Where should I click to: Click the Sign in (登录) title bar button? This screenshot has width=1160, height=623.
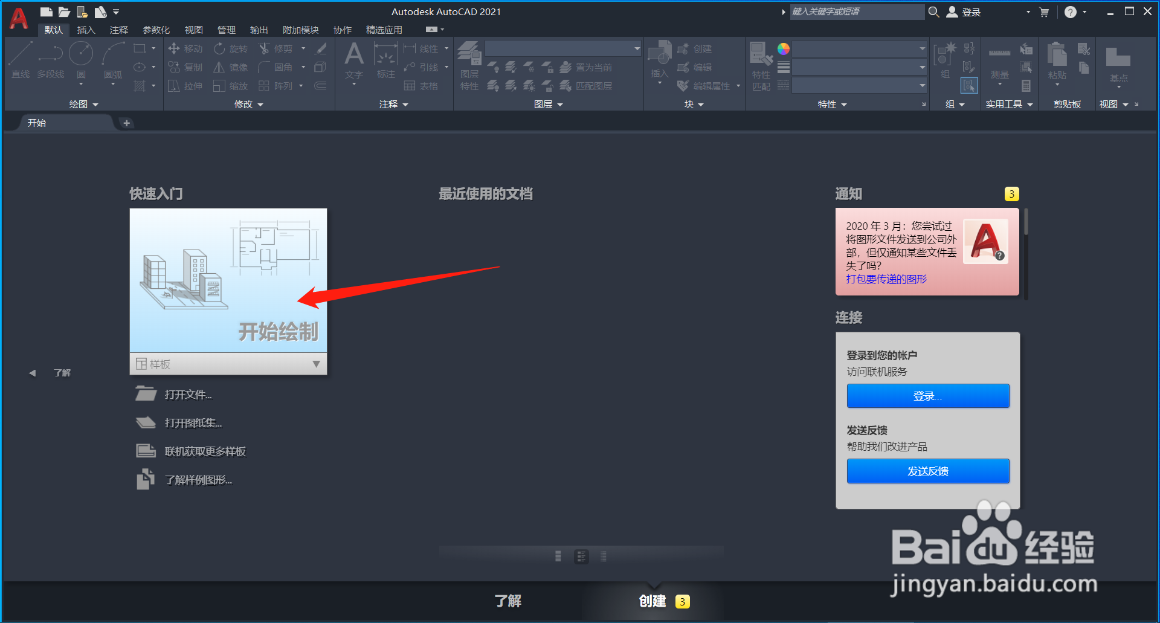click(x=964, y=12)
